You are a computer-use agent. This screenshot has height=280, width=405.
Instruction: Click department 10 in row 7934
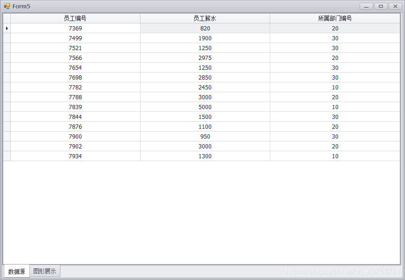(x=335, y=156)
